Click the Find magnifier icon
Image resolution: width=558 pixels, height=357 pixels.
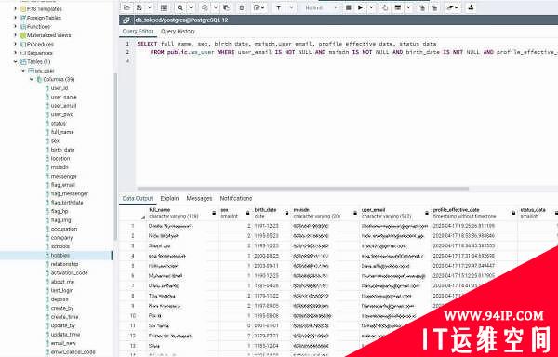[180, 7]
